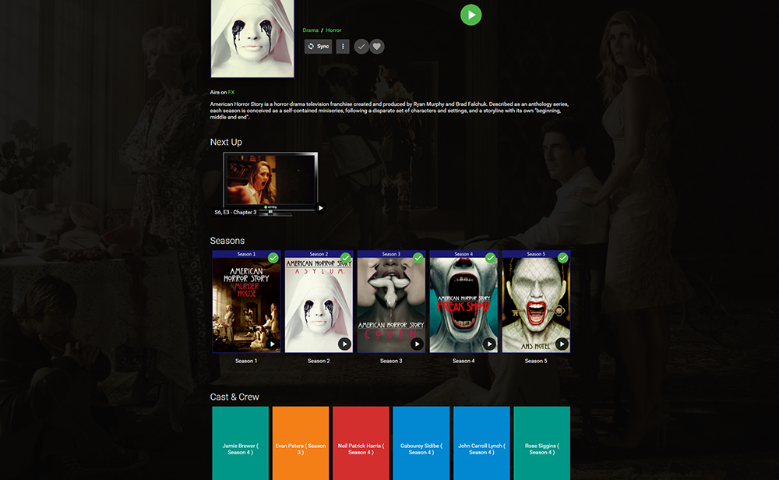Click the Season 4 caption below poster
This screenshot has width=779, height=480.
(x=464, y=361)
